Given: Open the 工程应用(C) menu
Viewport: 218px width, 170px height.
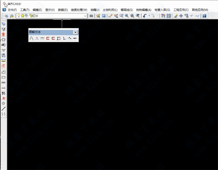Looking at the screenshot, I should click(181, 10).
